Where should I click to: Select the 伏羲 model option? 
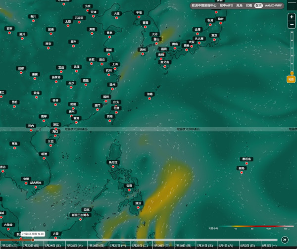tap(248, 5)
